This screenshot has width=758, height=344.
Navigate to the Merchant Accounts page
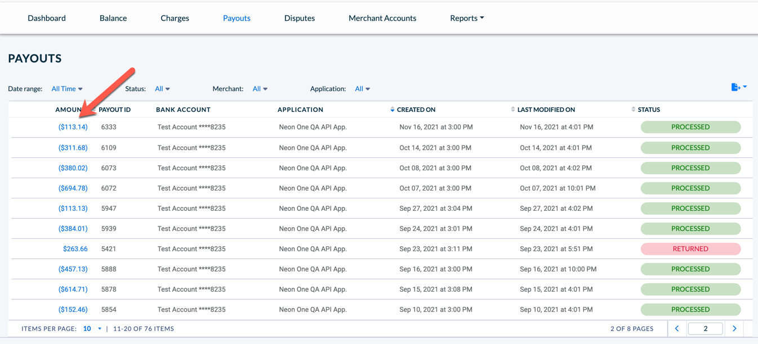(x=382, y=17)
